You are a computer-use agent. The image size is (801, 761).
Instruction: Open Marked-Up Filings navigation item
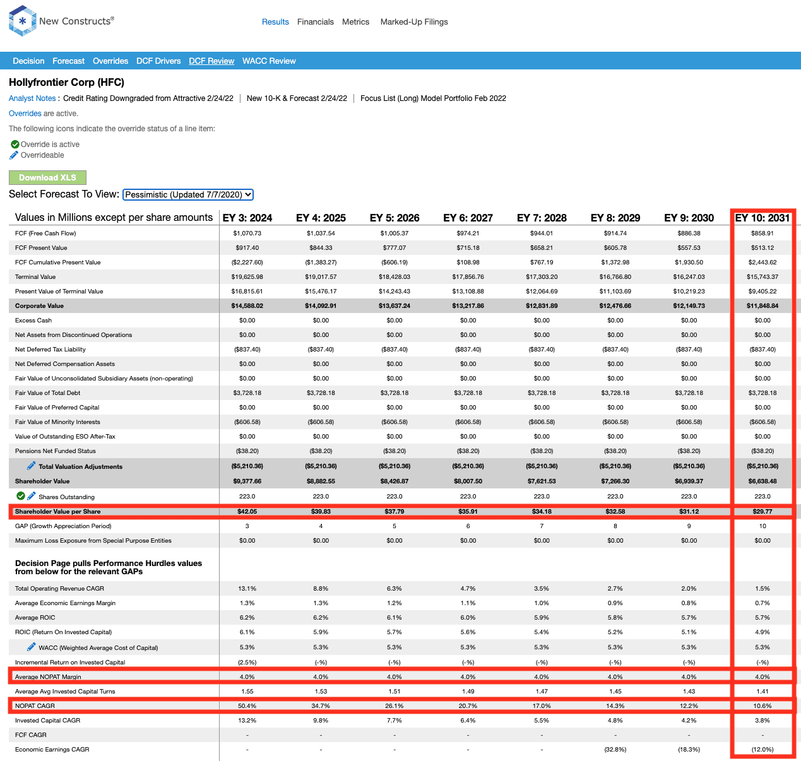(x=414, y=21)
